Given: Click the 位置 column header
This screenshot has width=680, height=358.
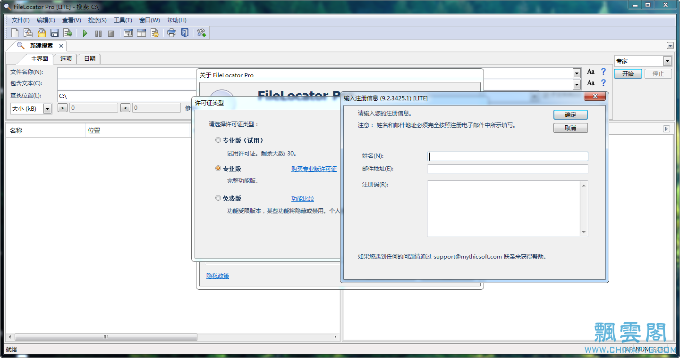Looking at the screenshot, I should (137, 130).
